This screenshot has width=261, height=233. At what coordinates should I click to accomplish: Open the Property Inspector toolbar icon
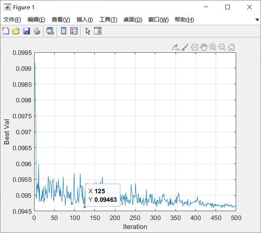(98, 31)
